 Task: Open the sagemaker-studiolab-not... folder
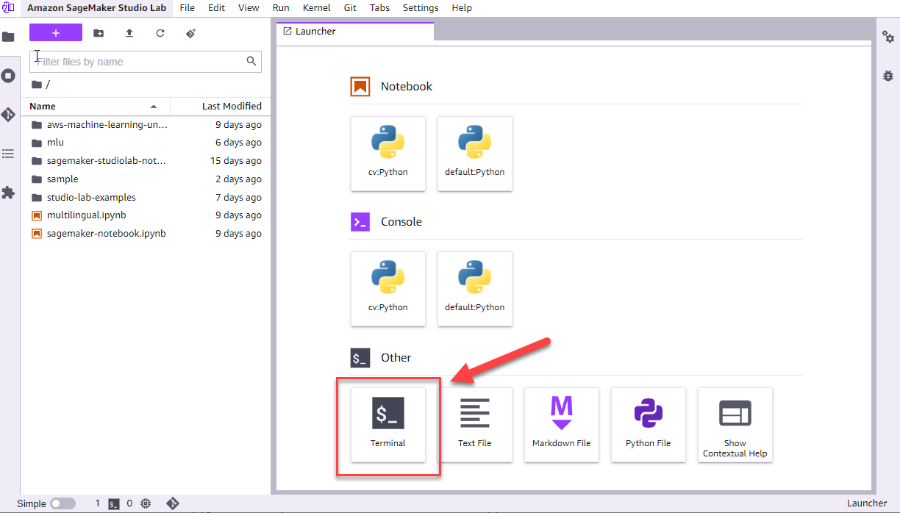[146, 161]
